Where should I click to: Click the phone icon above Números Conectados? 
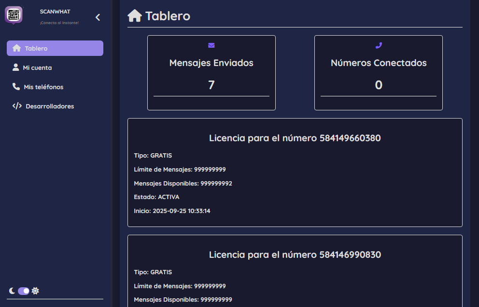tap(379, 46)
